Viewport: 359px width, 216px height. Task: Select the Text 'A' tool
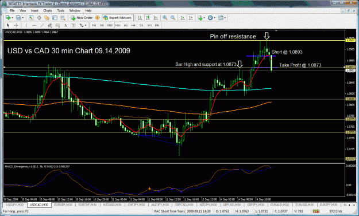(65, 25)
